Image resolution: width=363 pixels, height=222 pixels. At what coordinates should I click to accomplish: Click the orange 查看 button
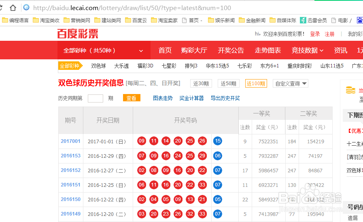point(132,98)
